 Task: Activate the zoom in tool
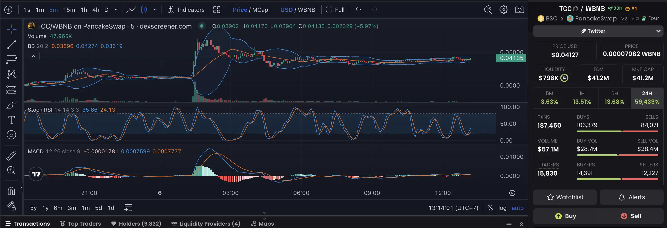point(11,170)
